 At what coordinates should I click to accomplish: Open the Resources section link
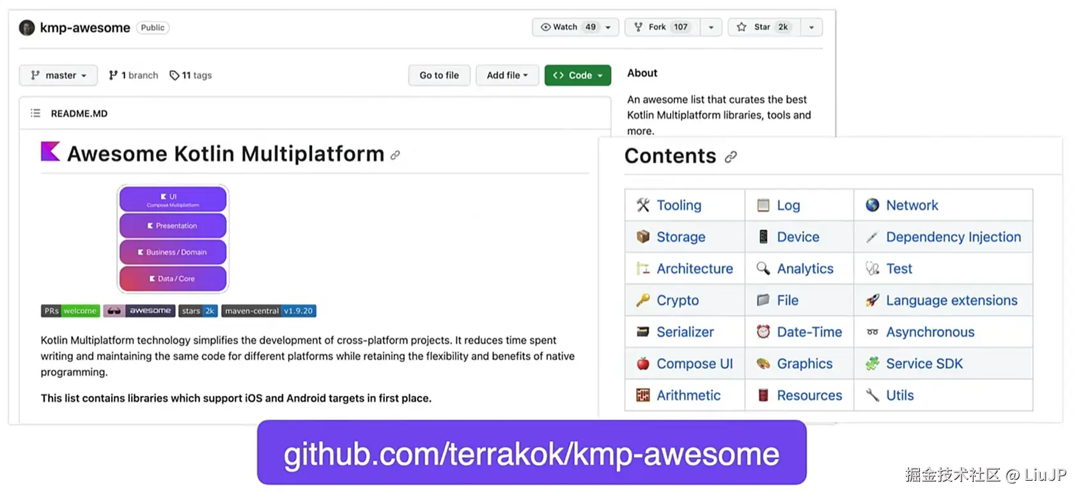coord(809,395)
